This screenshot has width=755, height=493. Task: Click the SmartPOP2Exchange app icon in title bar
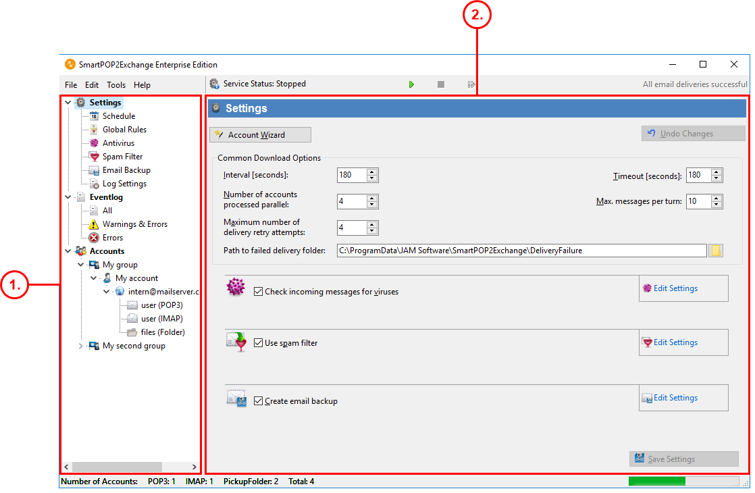click(x=70, y=64)
